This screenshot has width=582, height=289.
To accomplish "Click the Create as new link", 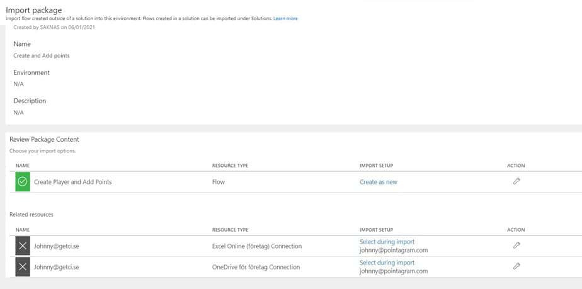I will (x=378, y=182).
